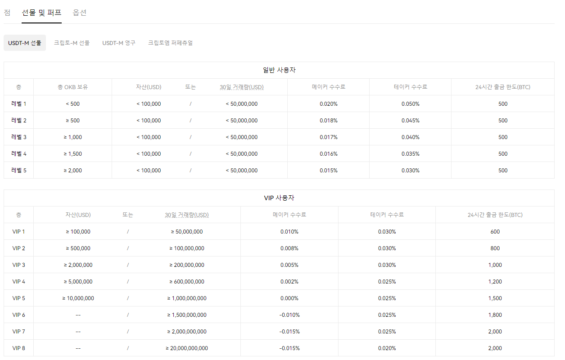Viewport: 565px width, 360px height.
Task: Click the 1,800 withdrawal limit value
Action: (495, 315)
